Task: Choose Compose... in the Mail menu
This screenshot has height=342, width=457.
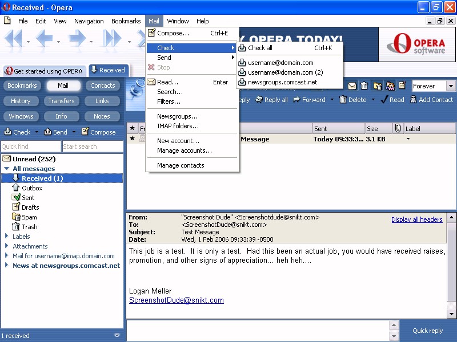Action: (x=193, y=33)
